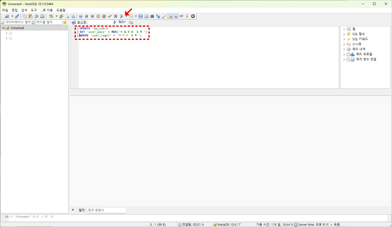Click the Import SQL file icon

67,16
